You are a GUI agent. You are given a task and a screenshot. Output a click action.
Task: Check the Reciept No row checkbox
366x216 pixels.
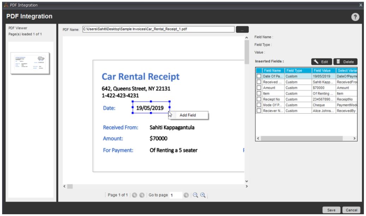click(259, 99)
